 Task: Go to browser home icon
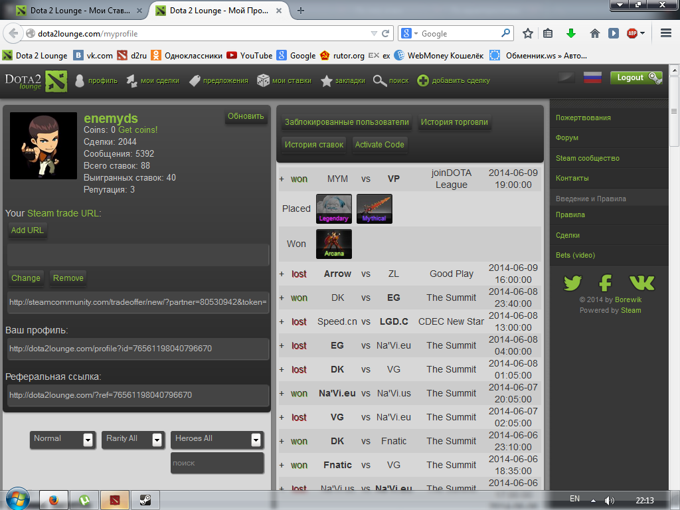point(594,33)
